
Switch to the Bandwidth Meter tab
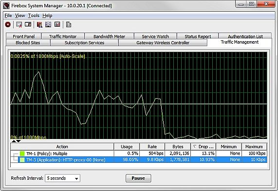pos(109,36)
